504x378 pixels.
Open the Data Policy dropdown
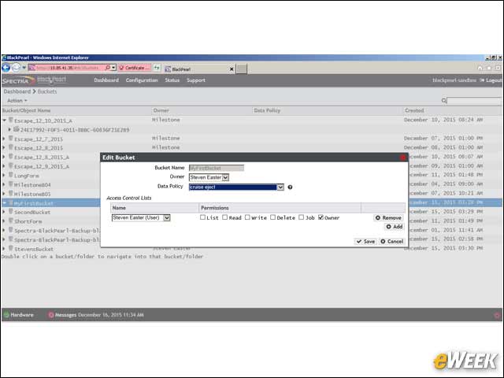point(236,187)
